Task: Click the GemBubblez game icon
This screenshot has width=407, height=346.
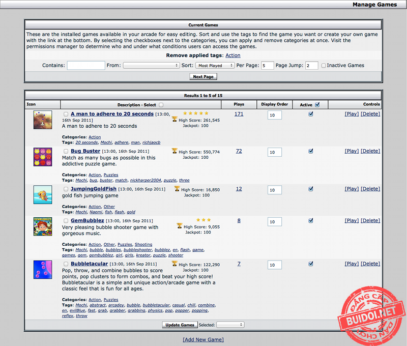Action: tap(43, 226)
